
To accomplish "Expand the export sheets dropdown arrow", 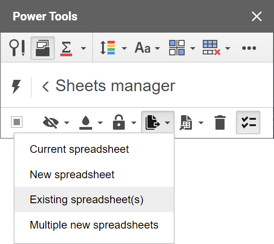I will click(x=167, y=123).
